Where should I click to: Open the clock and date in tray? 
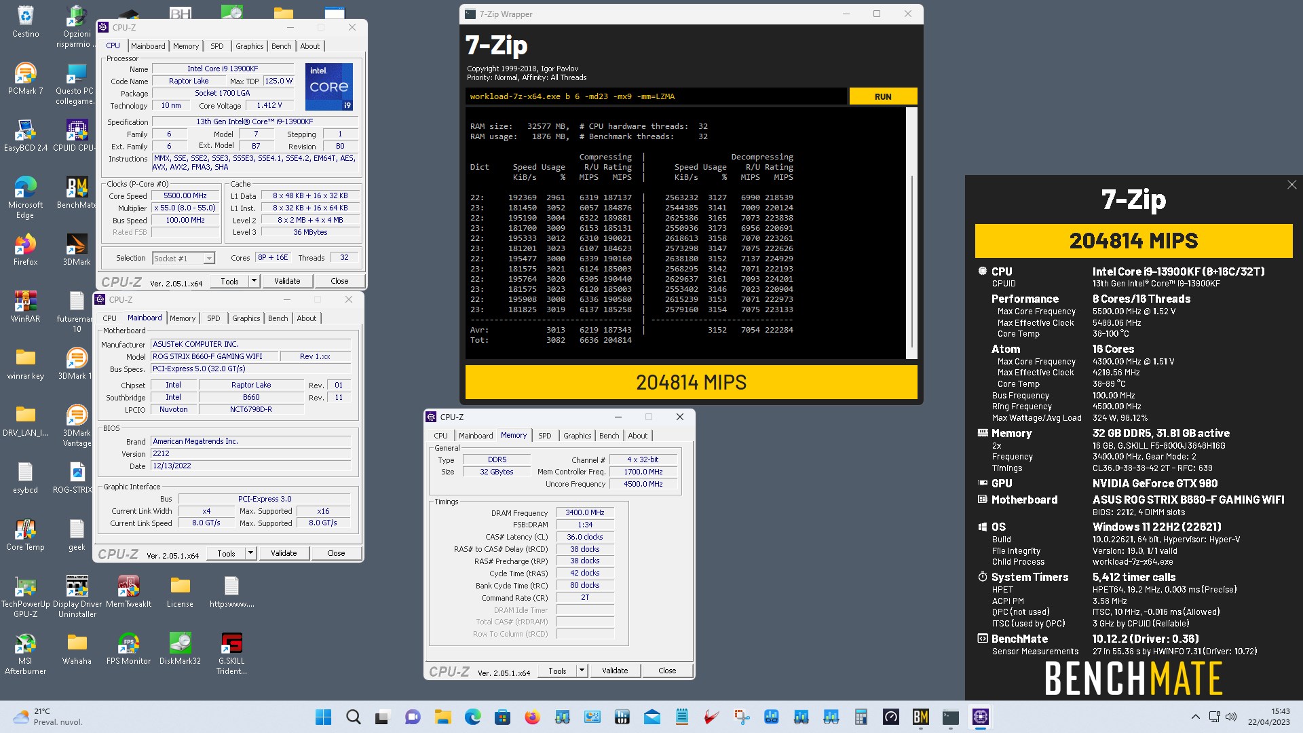[1269, 717]
